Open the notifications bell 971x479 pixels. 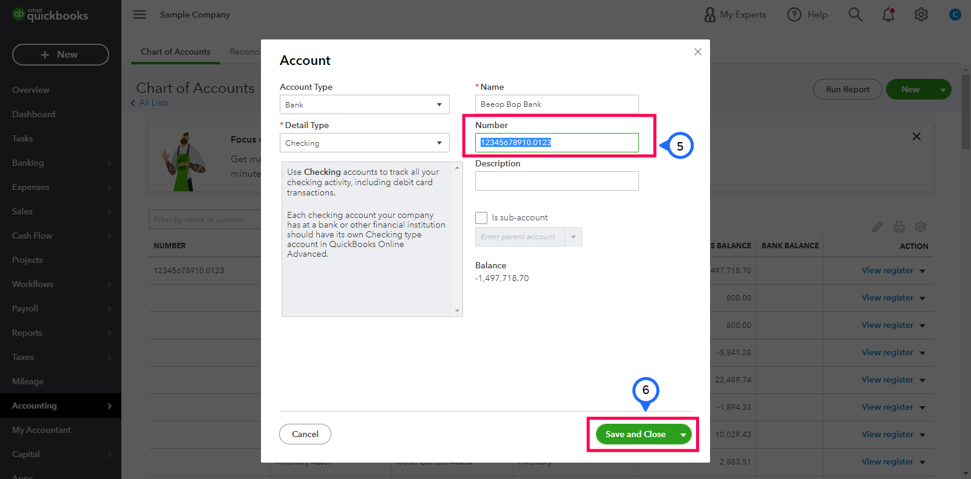click(888, 15)
